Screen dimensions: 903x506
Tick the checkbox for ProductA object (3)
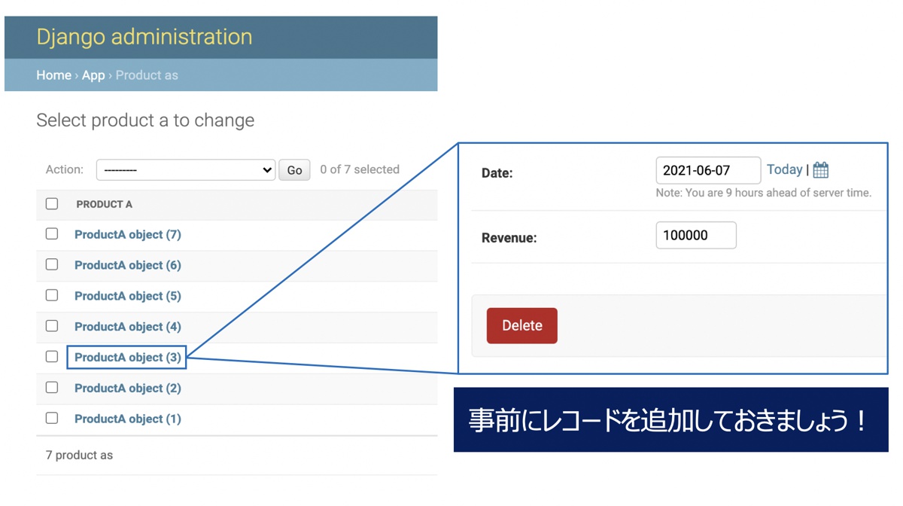(x=52, y=357)
